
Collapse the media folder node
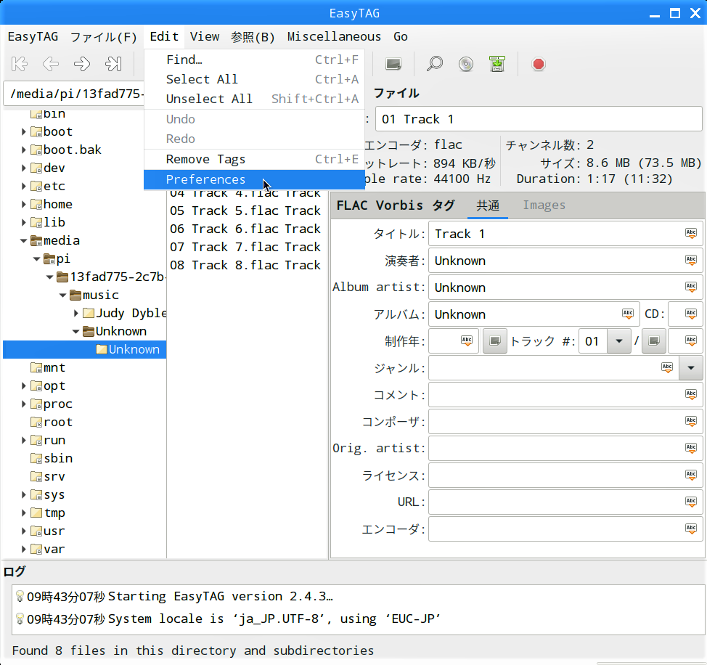pos(23,241)
